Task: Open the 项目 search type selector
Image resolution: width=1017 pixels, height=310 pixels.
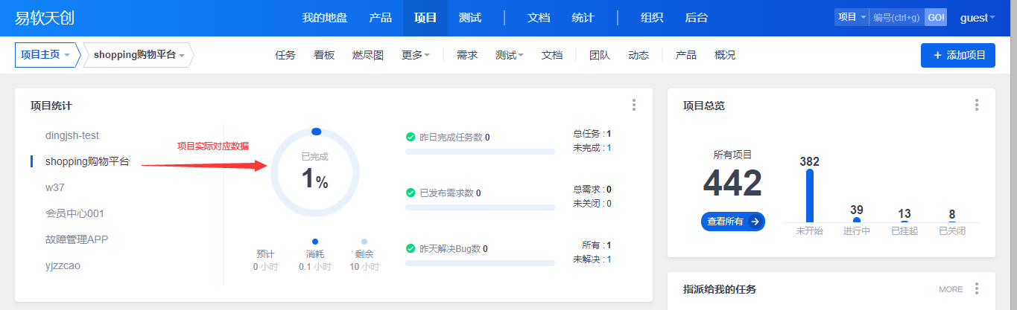Action: [852, 17]
